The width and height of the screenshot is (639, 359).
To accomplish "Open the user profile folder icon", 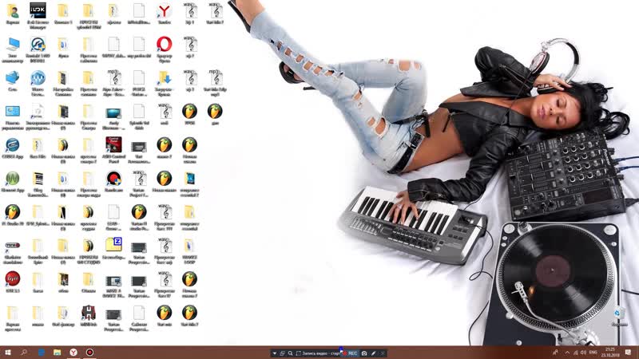I will point(13,11).
